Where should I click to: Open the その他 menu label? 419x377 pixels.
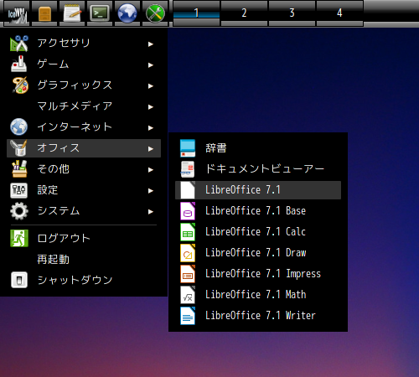(53, 168)
